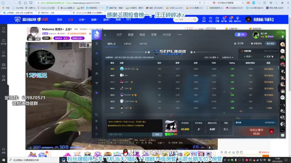Click the 5E platform logo icon
This screenshot has height=163, width=291.
coord(96,35)
